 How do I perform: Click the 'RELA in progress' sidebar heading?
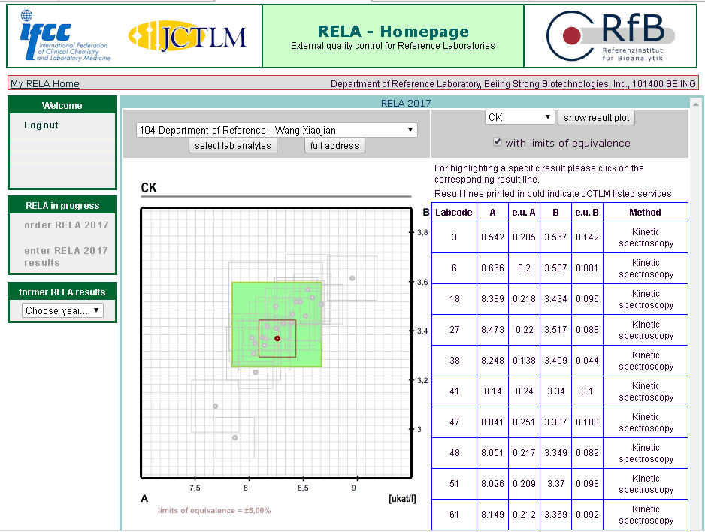62,206
